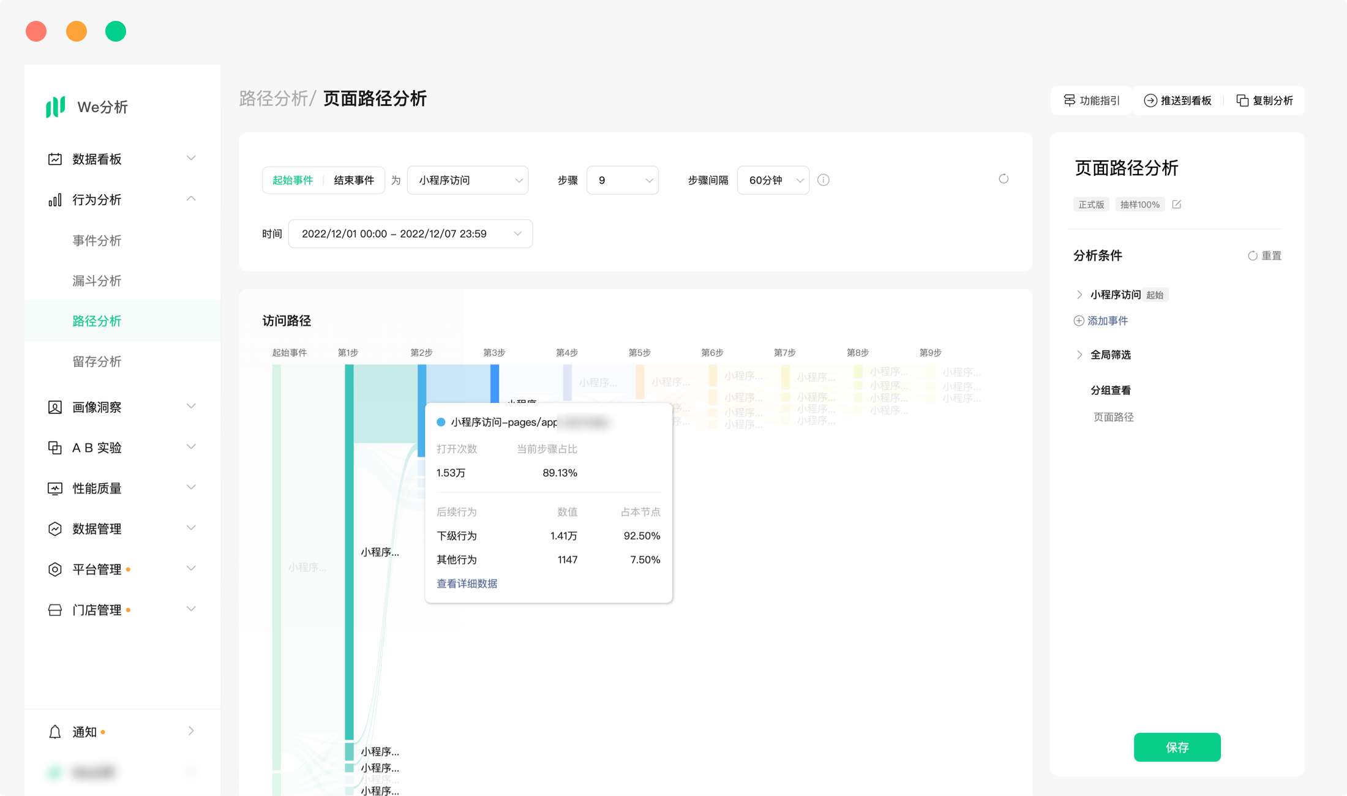Open 漏斗分析 in the sidebar
Image resolution: width=1347 pixels, height=796 pixels.
97,281
